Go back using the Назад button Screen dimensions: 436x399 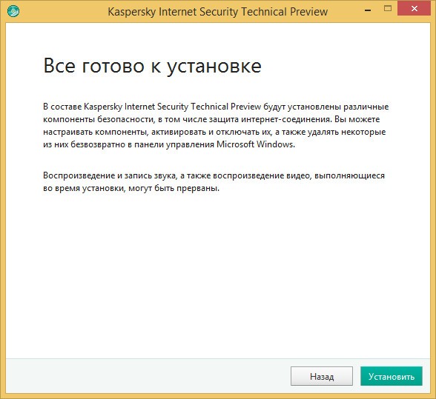[x=322, y=376]
